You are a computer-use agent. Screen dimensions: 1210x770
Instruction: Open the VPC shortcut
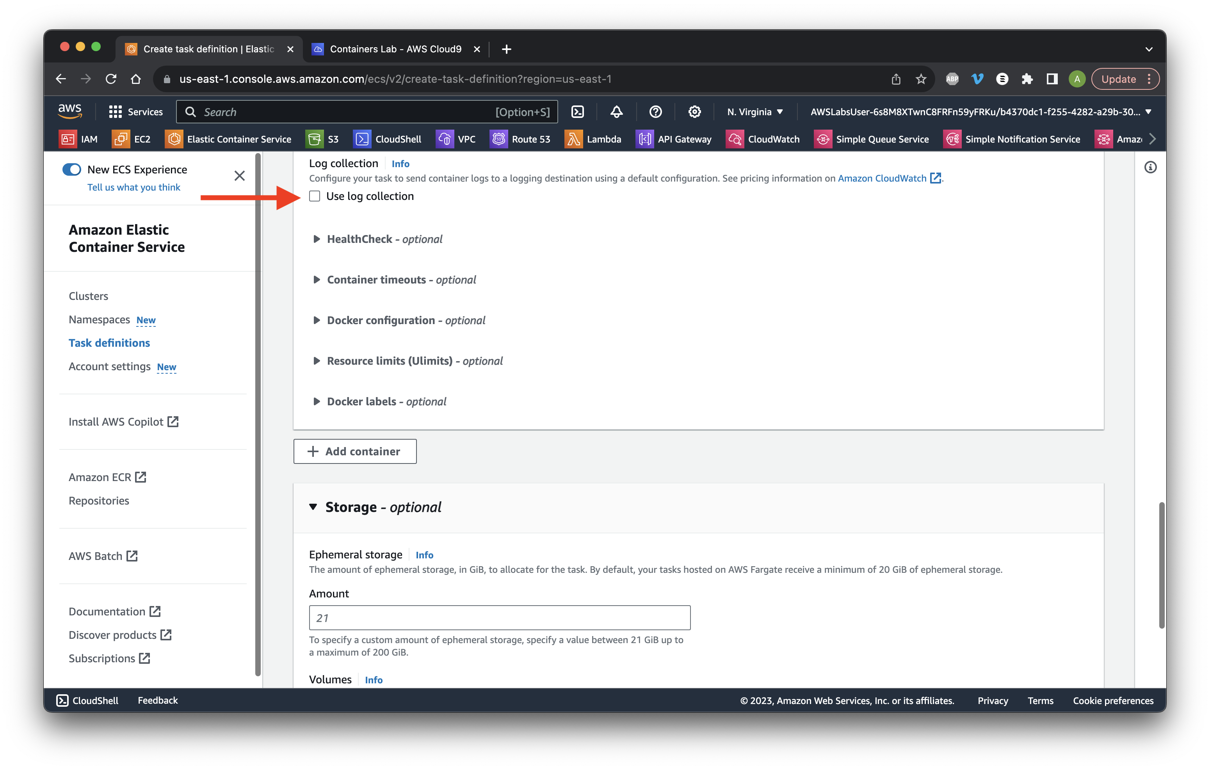click(x=456, y=139)
